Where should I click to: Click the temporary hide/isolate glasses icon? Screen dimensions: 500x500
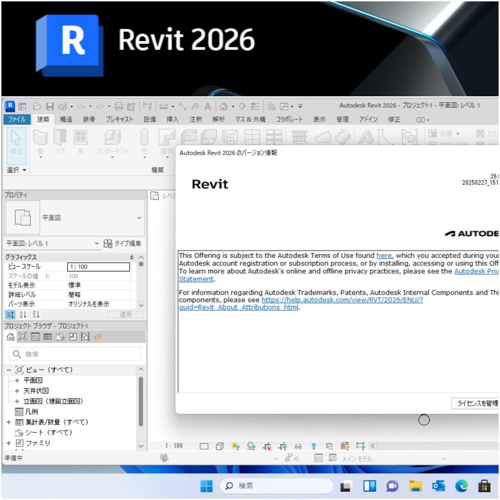299,446
